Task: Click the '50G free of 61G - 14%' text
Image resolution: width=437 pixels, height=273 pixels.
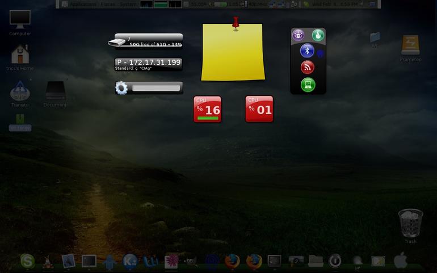Action: pyautogui.click(x=156, y=45)
